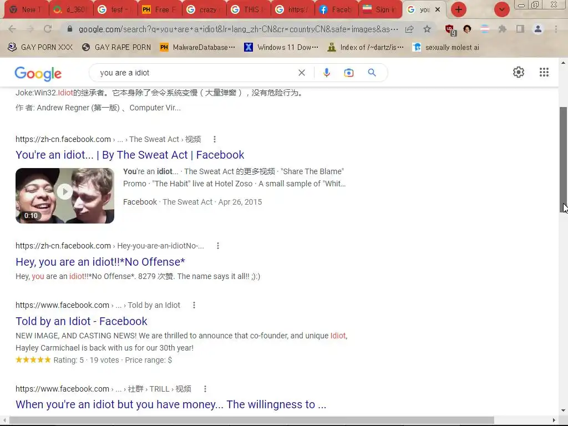Click the horizontal scrollbar thumb

252,420
